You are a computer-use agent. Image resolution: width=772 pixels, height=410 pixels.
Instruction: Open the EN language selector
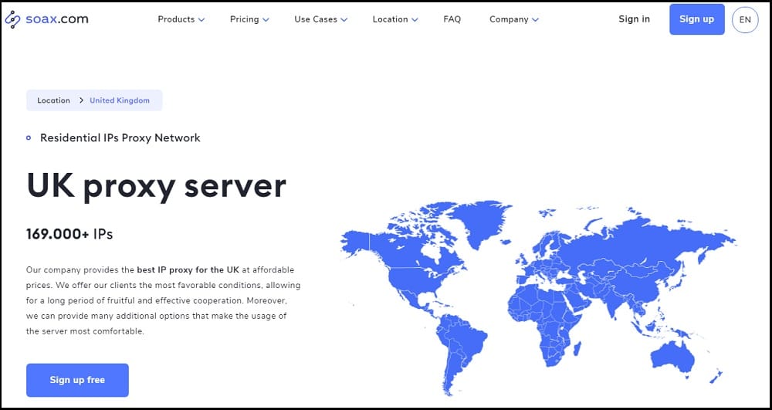click(x=745, y=19)
